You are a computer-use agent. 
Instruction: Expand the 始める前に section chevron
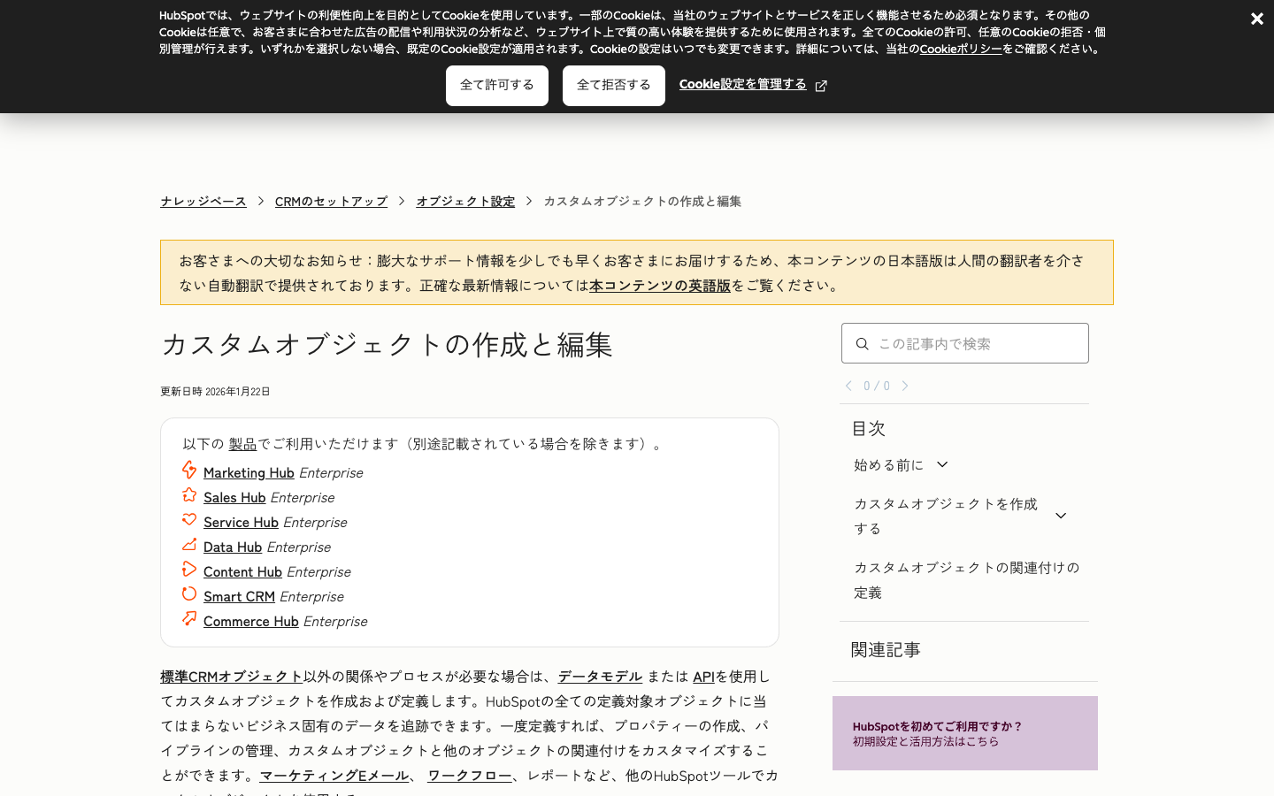(942, 464)
